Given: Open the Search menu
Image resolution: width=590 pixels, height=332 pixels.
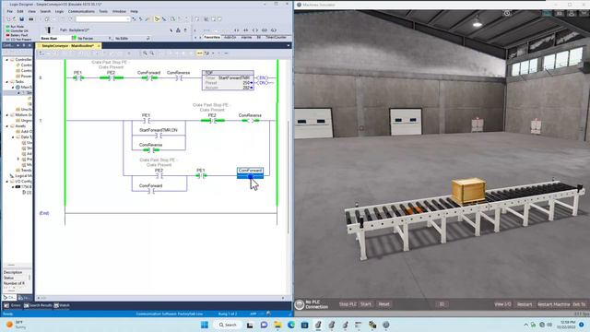Looking at the screenshot, I should click(x=45, y=11).
